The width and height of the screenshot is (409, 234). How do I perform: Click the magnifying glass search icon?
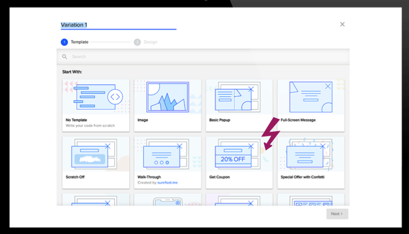point(64,57)
